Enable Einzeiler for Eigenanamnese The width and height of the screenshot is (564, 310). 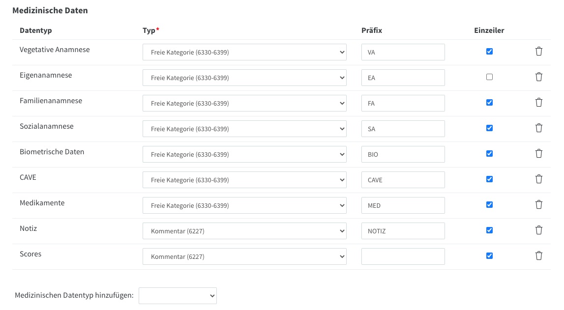[489, 77]
